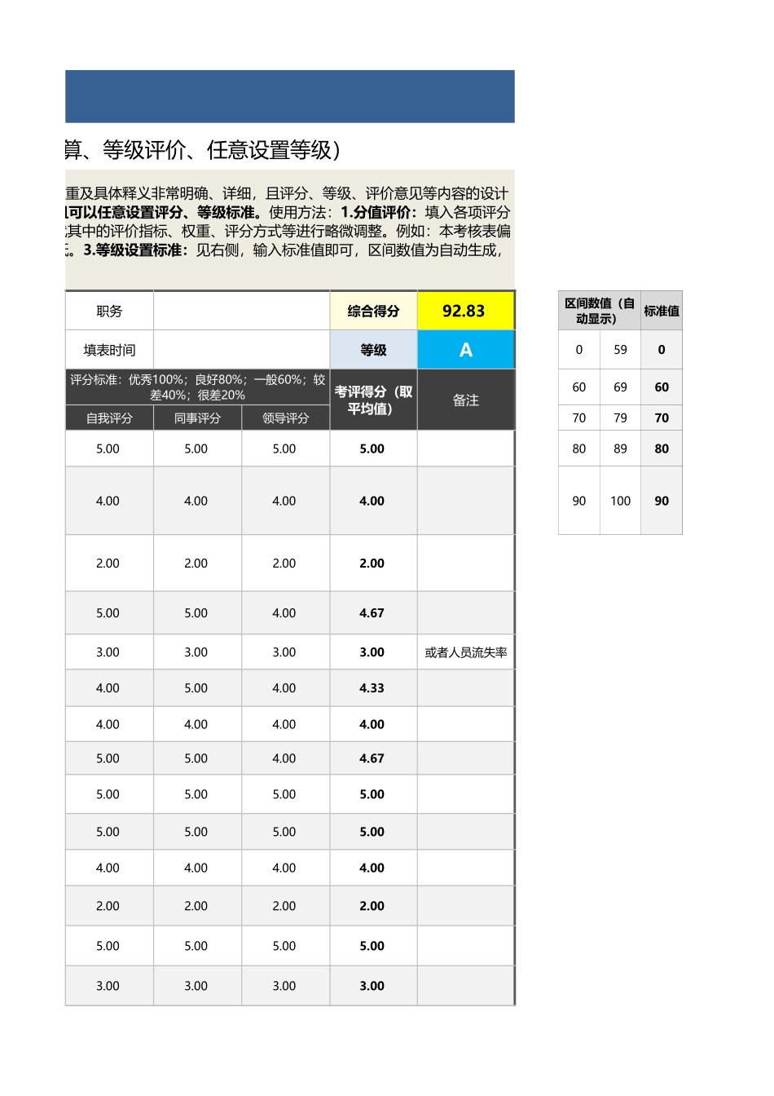774x1096 pixels.
Task: Select the standard value cell 90
Action: (x=662, y=501)
